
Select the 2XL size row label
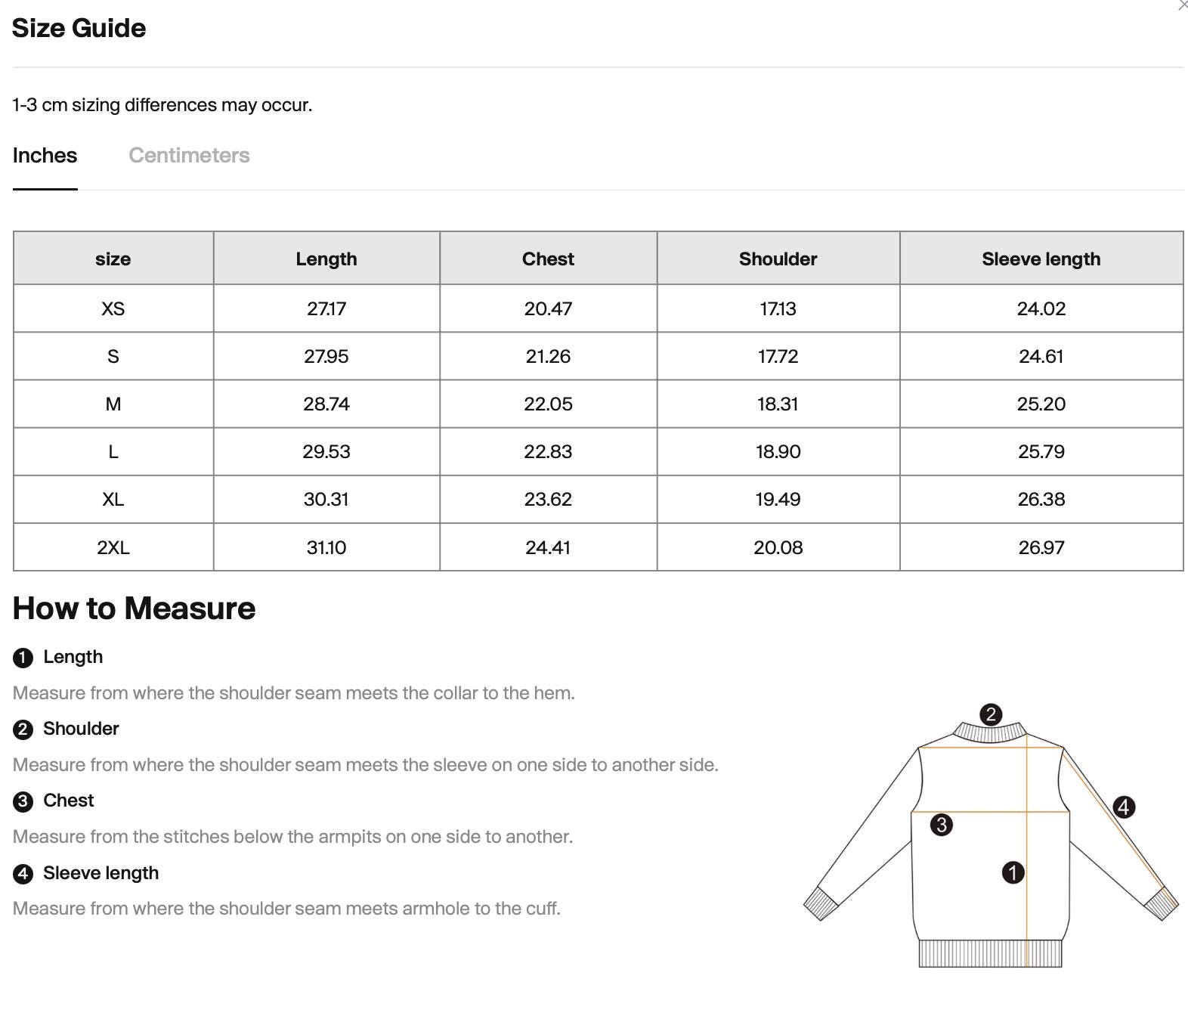[x=113, y=547]
